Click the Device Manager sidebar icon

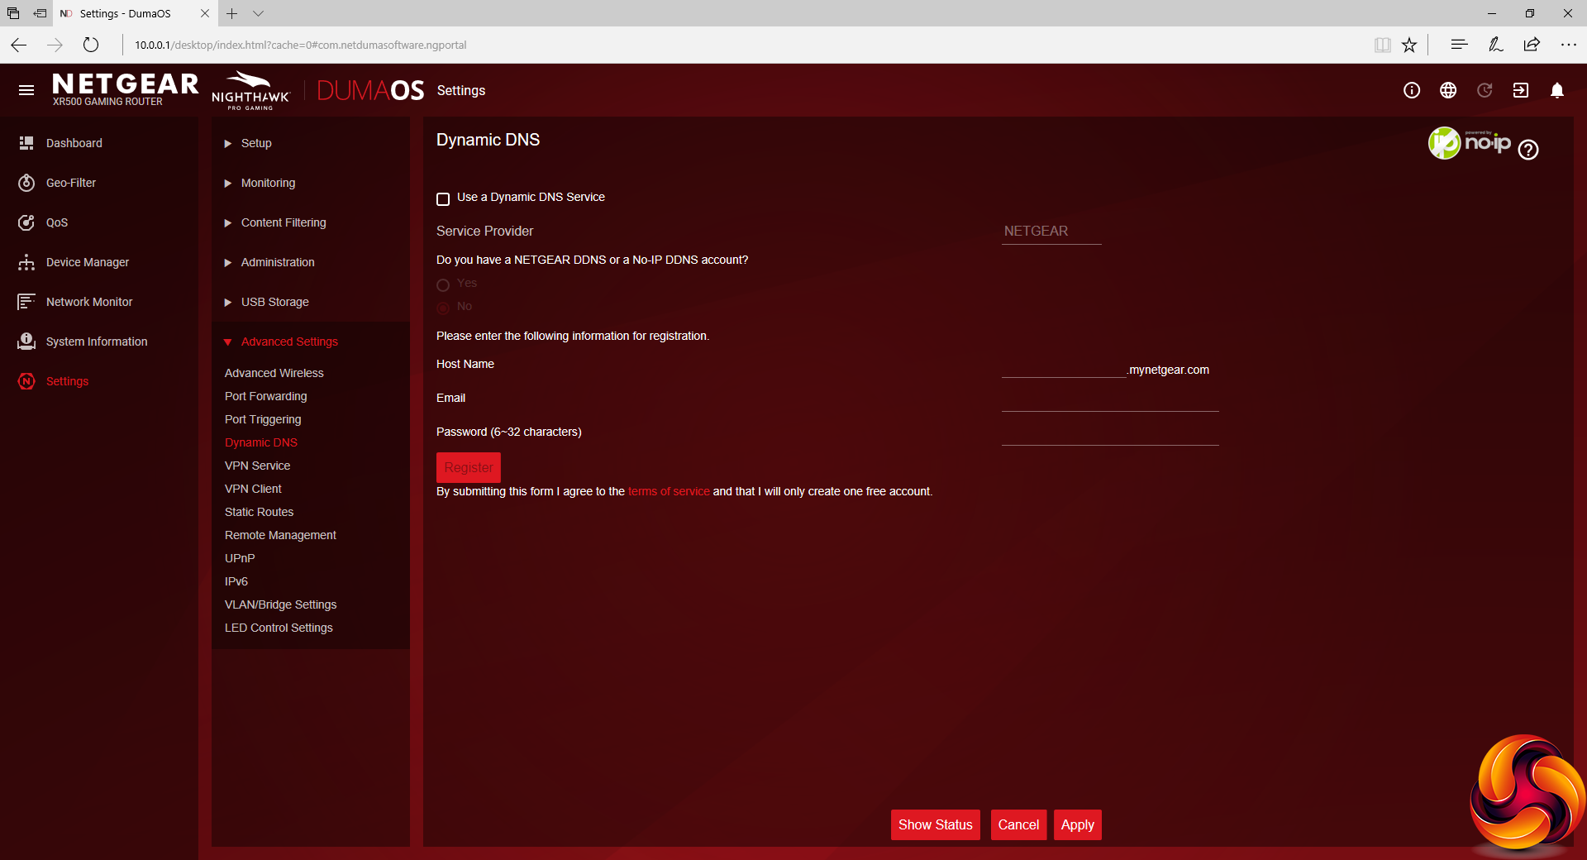pos(26,262)
